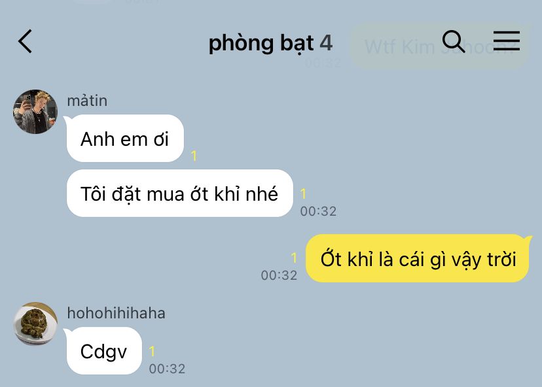Open the chat search magnifier icon
This screenshot has width=542, height=387.
(x=454, y=41)
